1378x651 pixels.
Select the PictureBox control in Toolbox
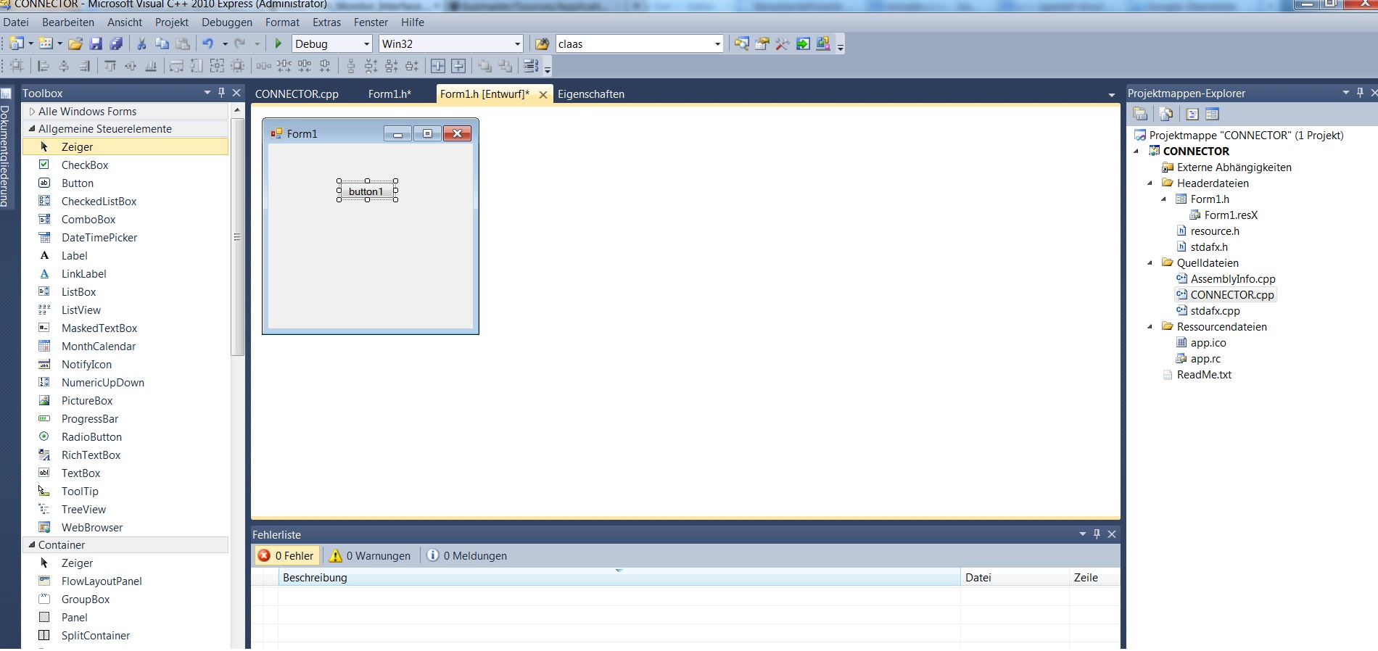tap(87, 401)
